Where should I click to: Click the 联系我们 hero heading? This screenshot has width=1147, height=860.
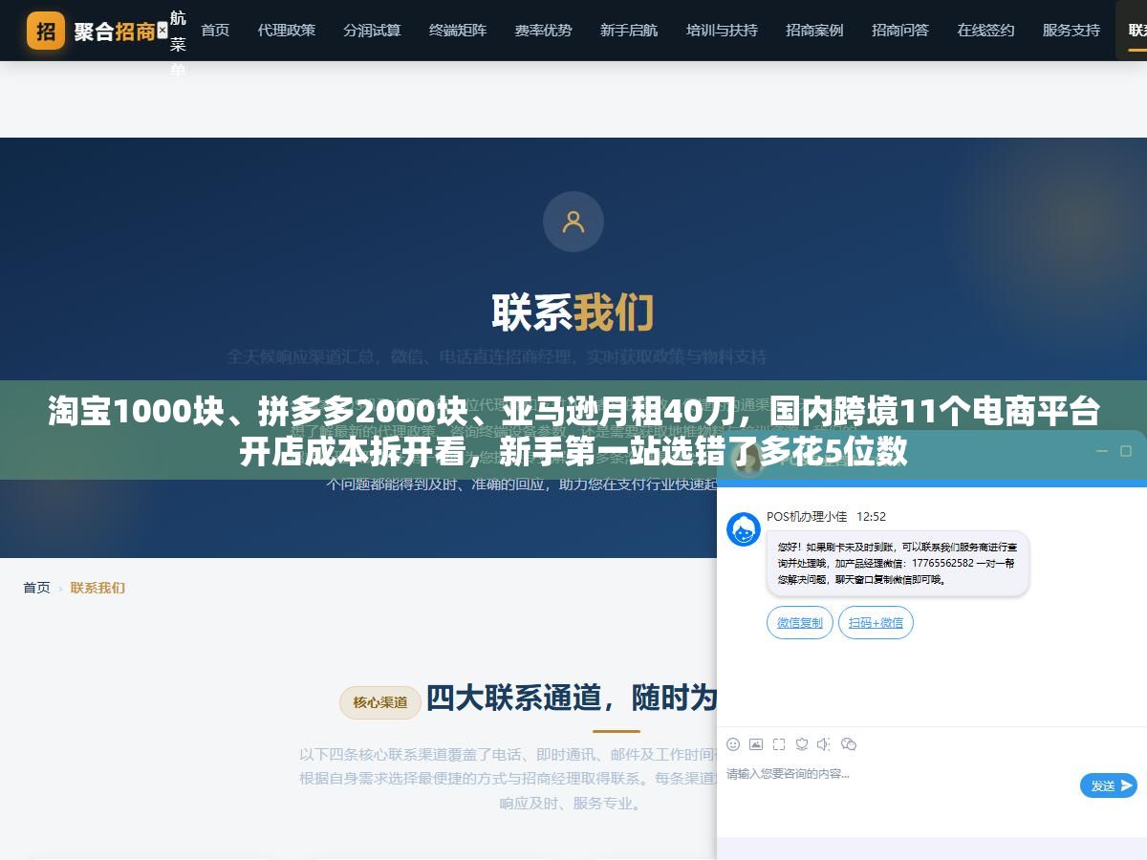coord(573,312)
